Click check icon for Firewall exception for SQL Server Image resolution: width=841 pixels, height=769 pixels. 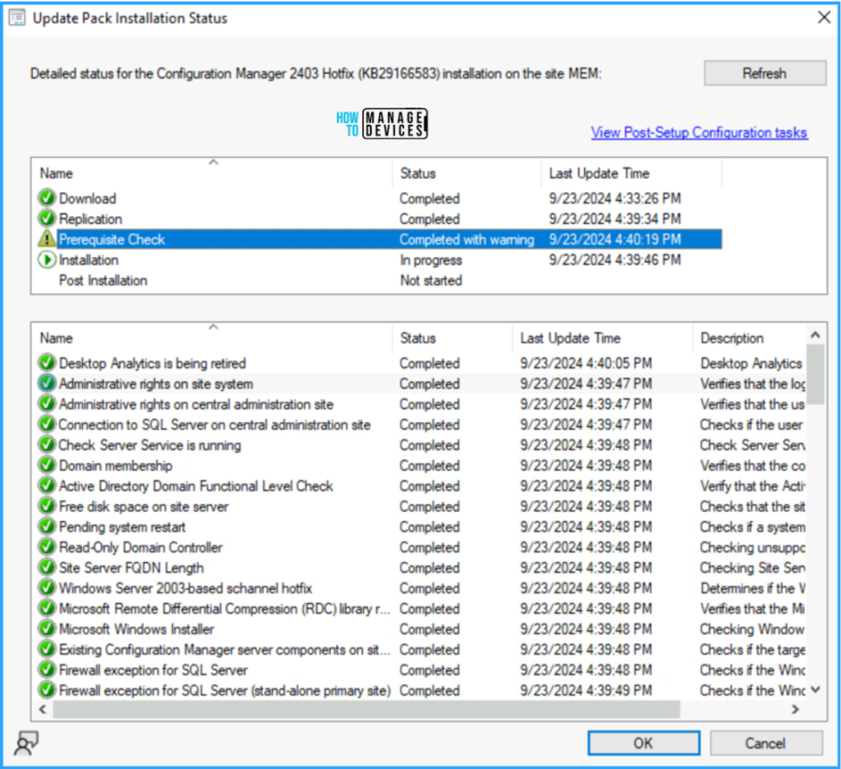(47, 670)
